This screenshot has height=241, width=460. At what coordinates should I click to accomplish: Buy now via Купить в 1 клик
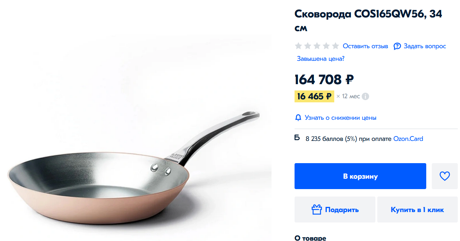click(417, 209)
